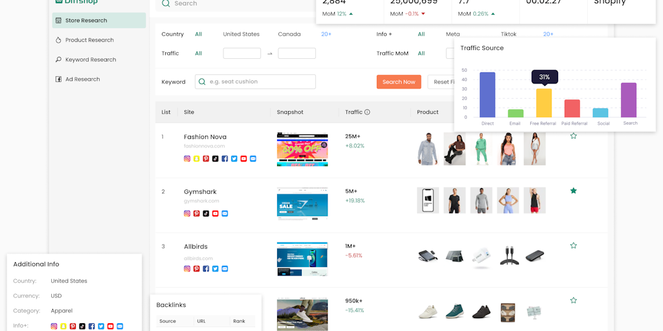
Task: Open Fashion Nova's Facebook icon
Action: tap(225, 159)
